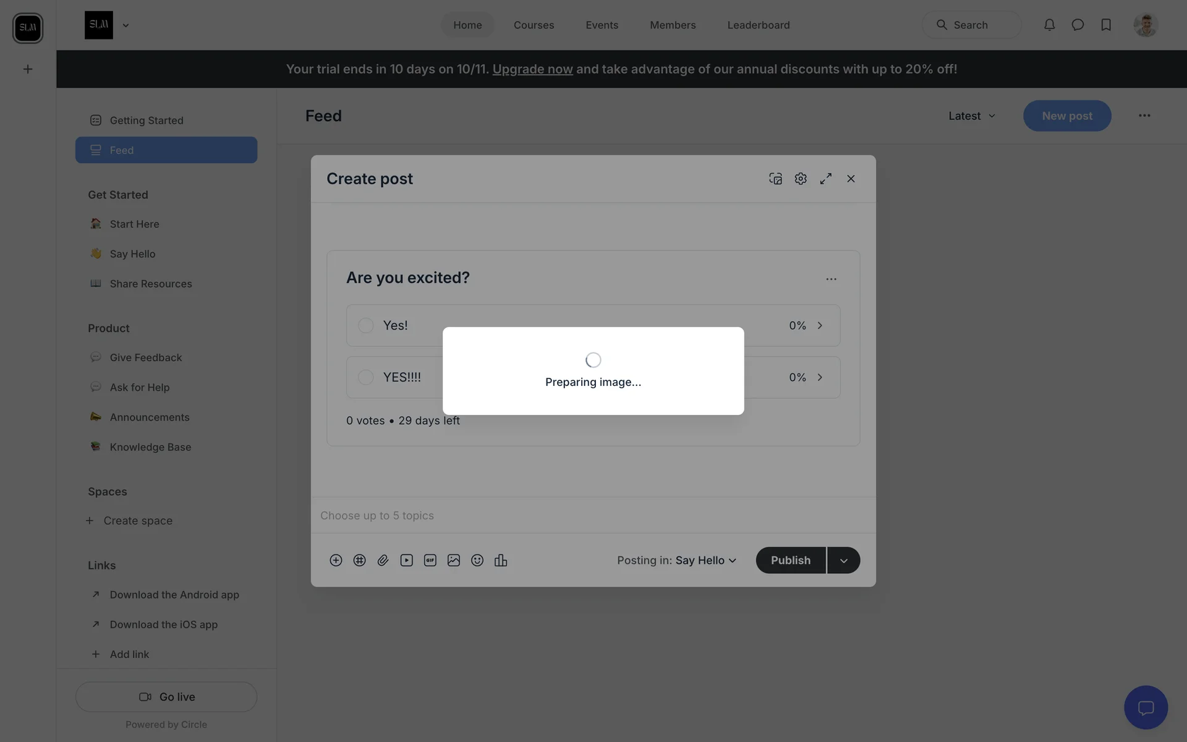
Task: Open the post settings gear icon
Action: (801, 179)
